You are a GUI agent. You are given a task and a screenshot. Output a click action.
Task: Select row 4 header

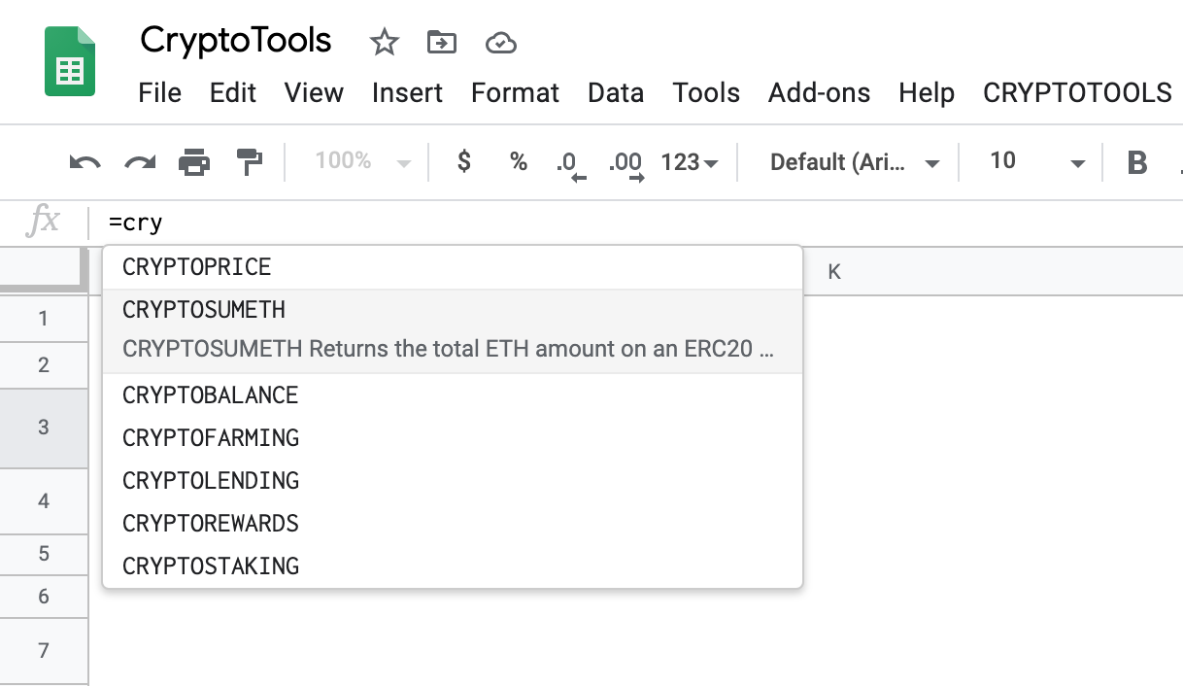coord(44,501)
